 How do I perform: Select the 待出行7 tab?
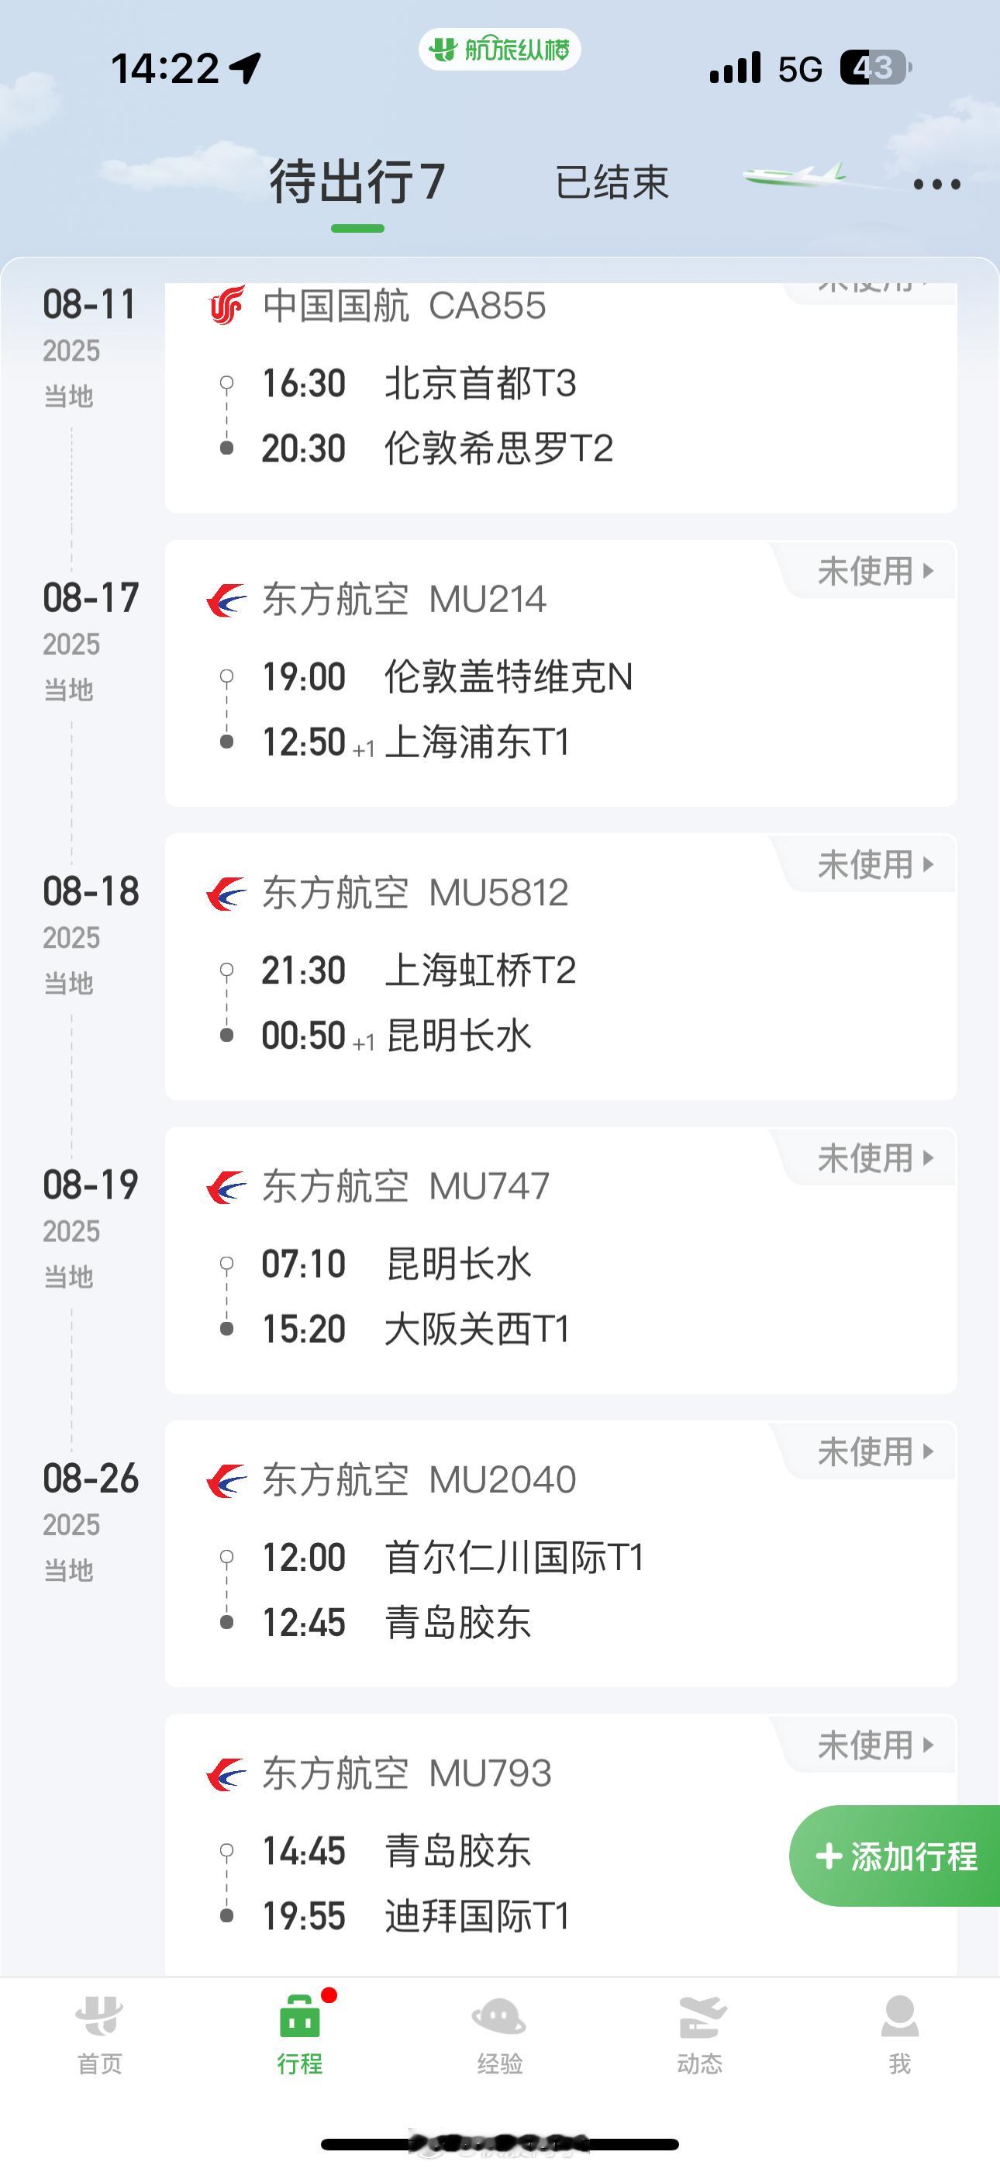click(x=357, y=182)
